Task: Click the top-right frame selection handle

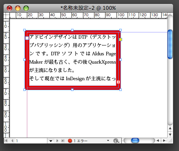Action: 121,30
